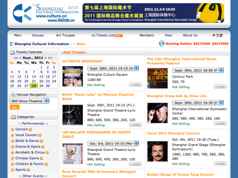Image resolution: width=238 pixels, height=178 pixels.
Task: Click enter button for Music Fireworks Festival
Action: point(220,87)
